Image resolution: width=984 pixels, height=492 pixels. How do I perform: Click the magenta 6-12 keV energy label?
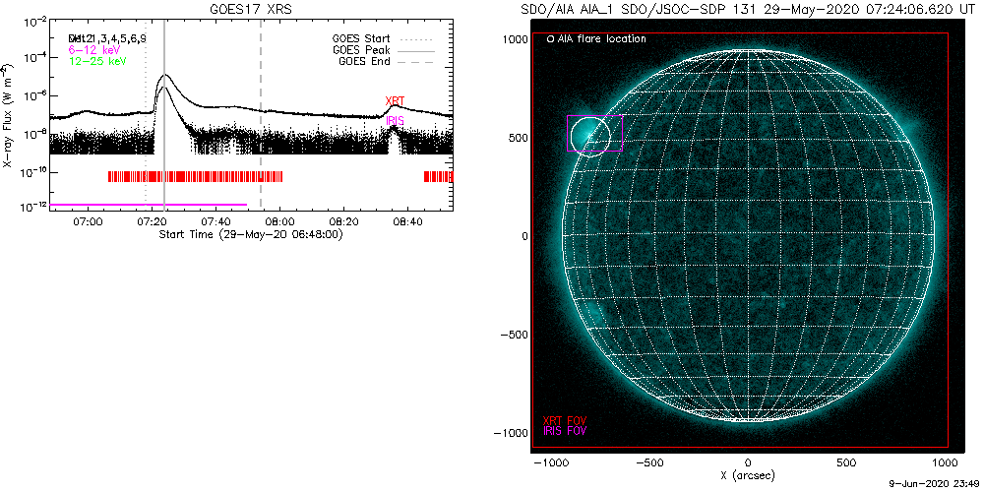91,49
